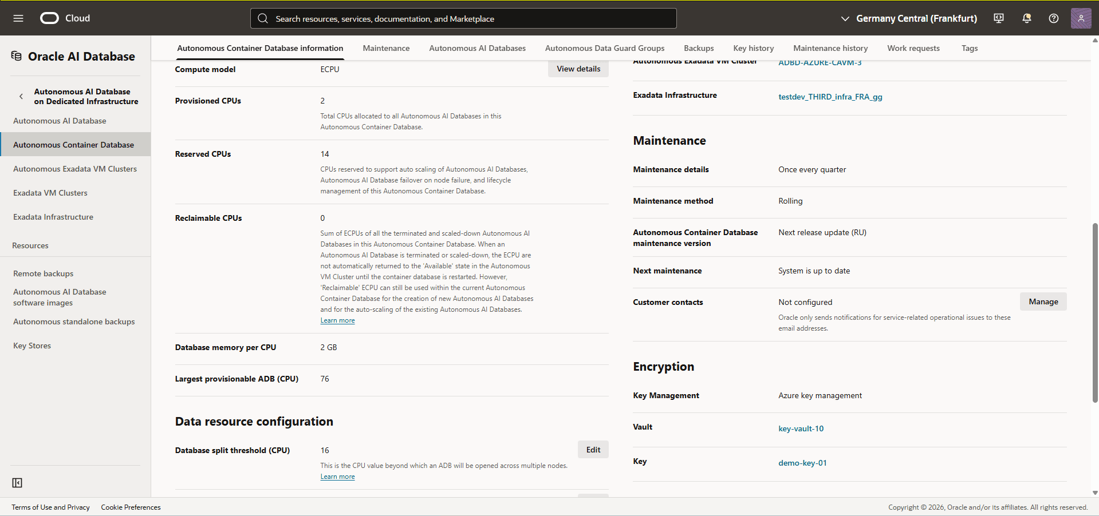Open Autonomous standalone backups in sidebar
This screenshot has height=516, width=1099.
74,321
